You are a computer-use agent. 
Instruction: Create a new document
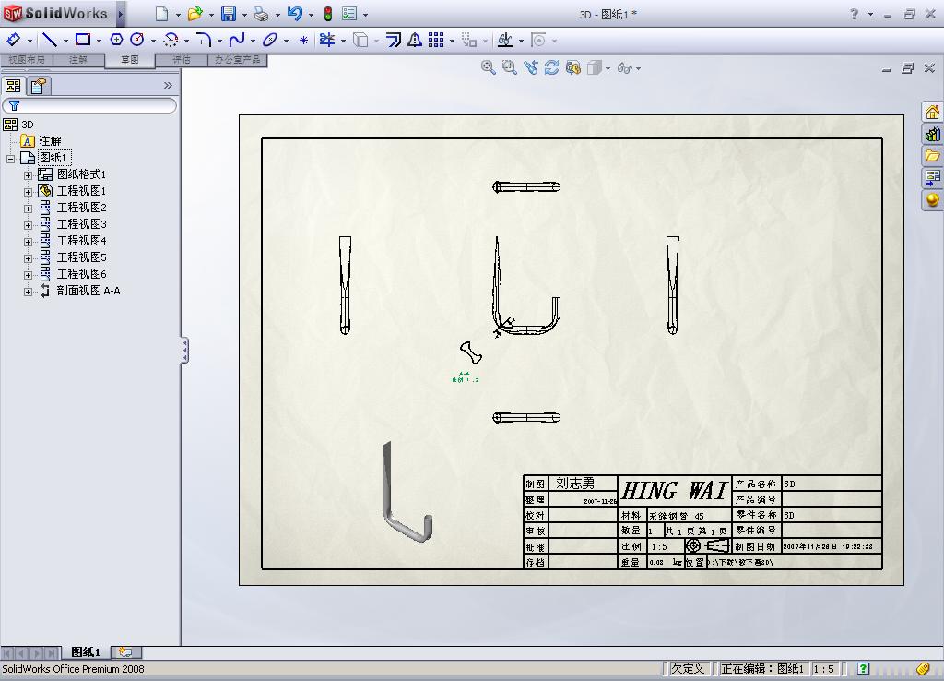point(162,14)
